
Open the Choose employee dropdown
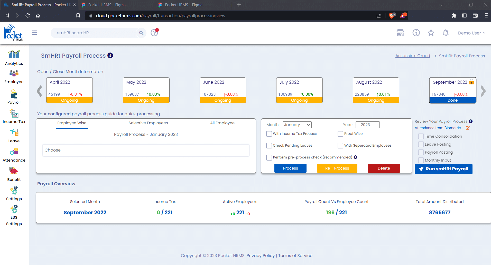[146, 150]
